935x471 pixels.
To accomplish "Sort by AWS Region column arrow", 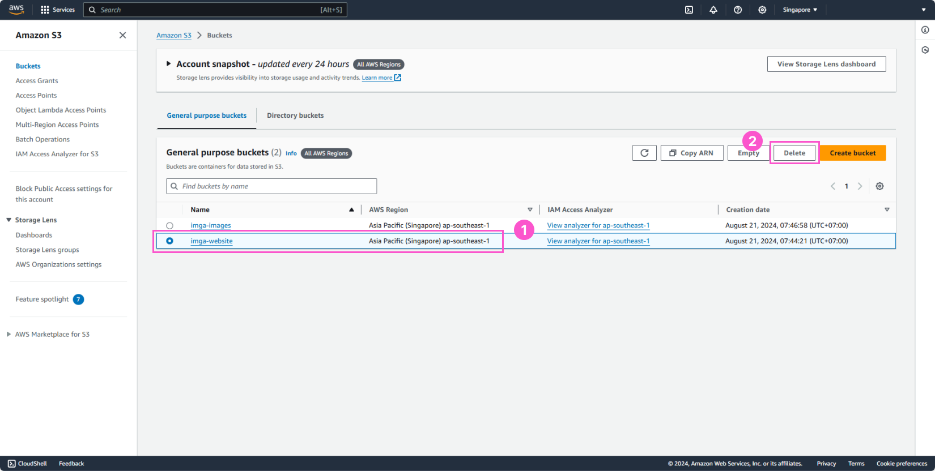I will point(530,209).
